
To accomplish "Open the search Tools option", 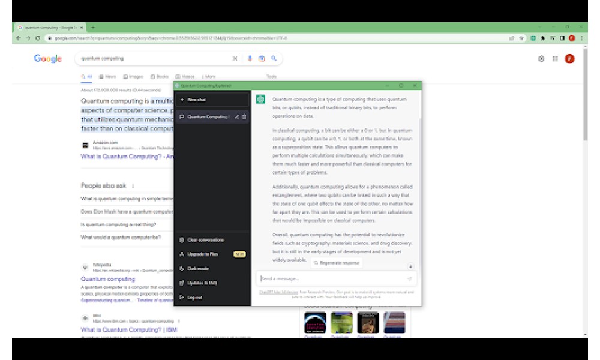I will pyautogui.click(x=271, y=77).
